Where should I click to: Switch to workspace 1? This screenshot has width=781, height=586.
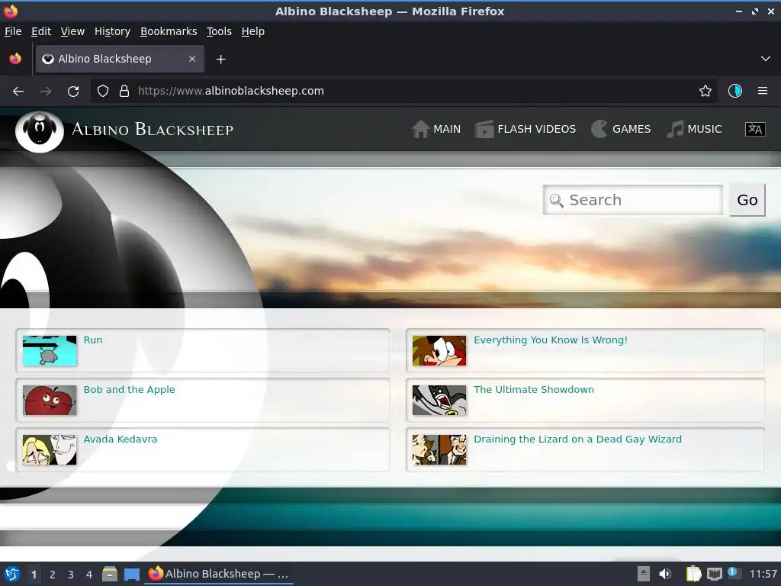34,575
